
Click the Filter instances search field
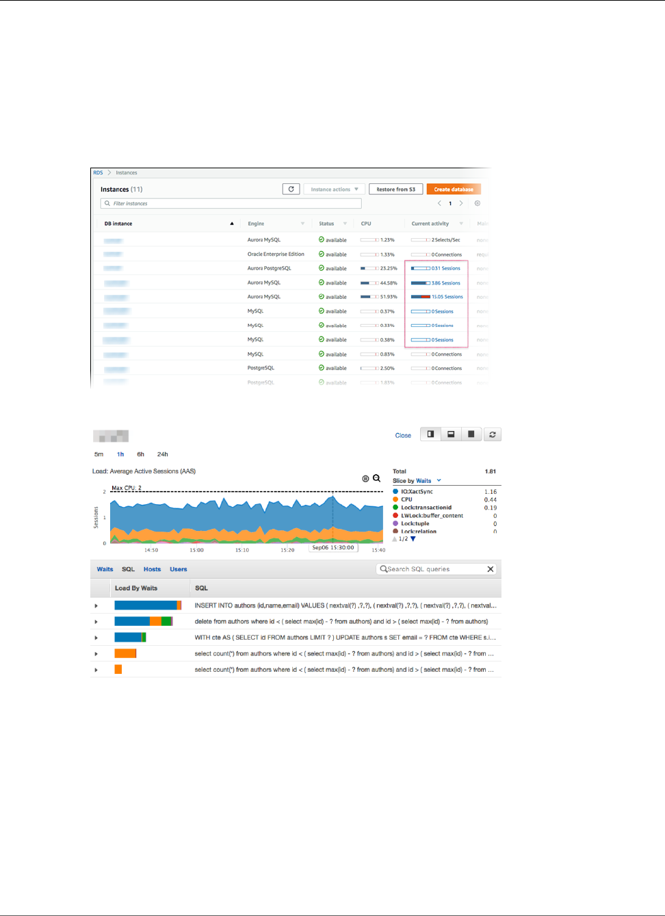231,203
